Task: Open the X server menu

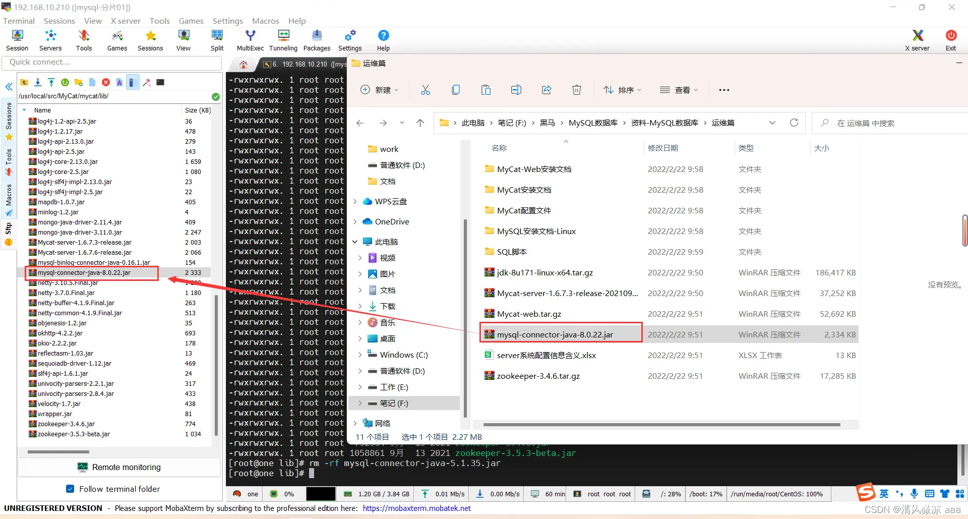Action: (x=126, y=21)
